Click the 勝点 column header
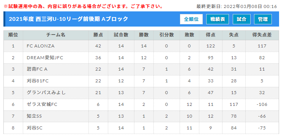284x137 pixels. tap(98, 35)
